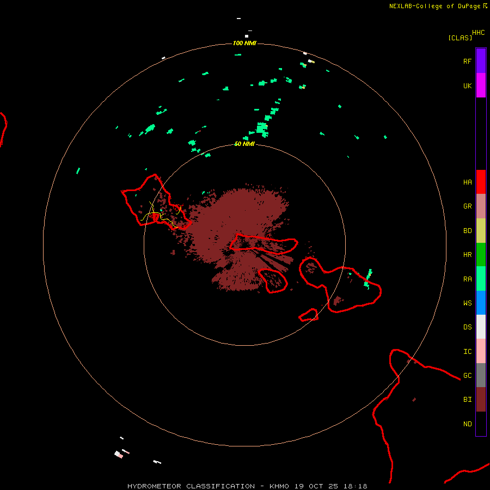
Task: Click the NEXLAB-College of DuPage credit text
Action: pyautogui.click(x=434, y=6)
